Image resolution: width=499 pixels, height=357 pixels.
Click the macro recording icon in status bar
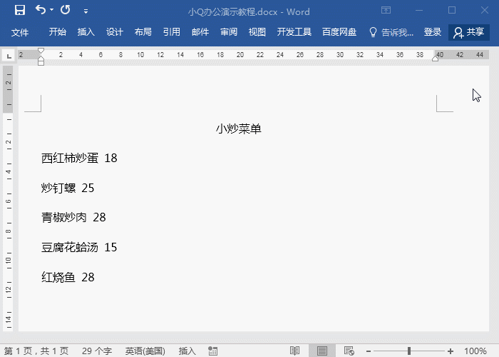point(213,351)
